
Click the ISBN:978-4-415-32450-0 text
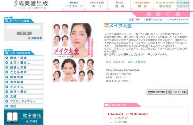point(122,70)
